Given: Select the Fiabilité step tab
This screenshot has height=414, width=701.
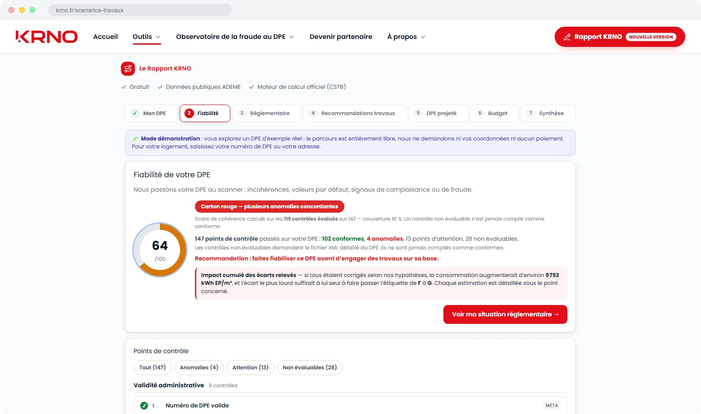Looking at the screenshot, I should click(x=205, y=113).
